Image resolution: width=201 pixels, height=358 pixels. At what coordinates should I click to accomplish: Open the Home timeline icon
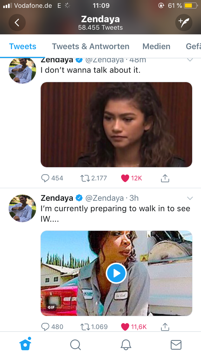tap(25, 344)
